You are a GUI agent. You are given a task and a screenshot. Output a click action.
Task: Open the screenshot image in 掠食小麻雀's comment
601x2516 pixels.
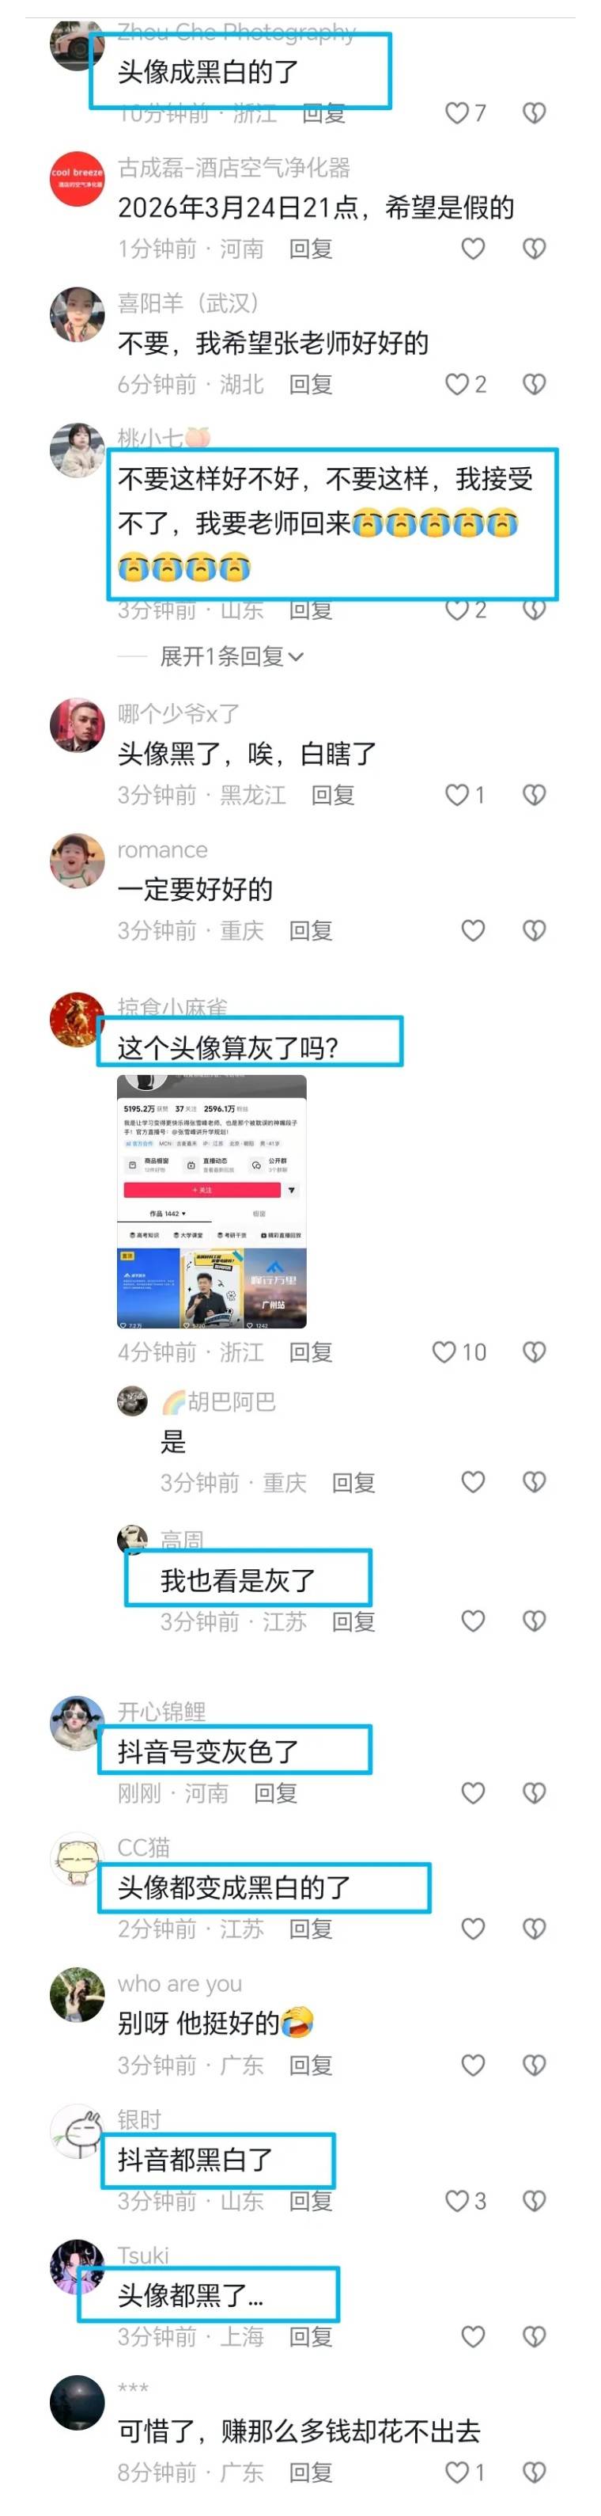tap(212, 1201)
